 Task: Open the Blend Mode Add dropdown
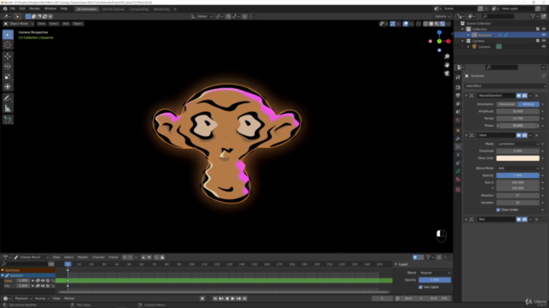518,169
